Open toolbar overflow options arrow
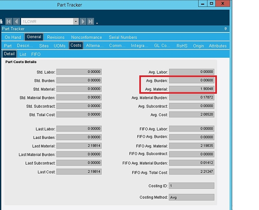The image size is (259, 210). coord(97,23)
